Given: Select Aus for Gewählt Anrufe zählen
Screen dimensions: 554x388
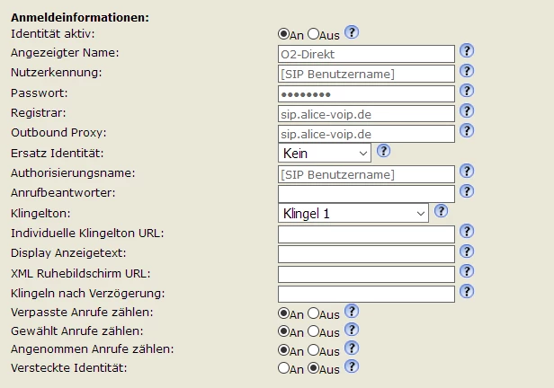Looking at the screenshot, I should click(x=313, y=331).
